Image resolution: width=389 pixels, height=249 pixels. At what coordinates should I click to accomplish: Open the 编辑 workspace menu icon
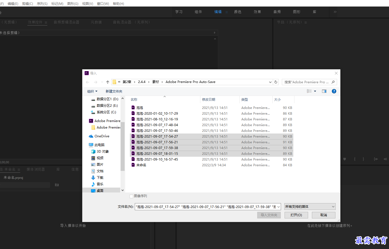click(x=227, y=12)
